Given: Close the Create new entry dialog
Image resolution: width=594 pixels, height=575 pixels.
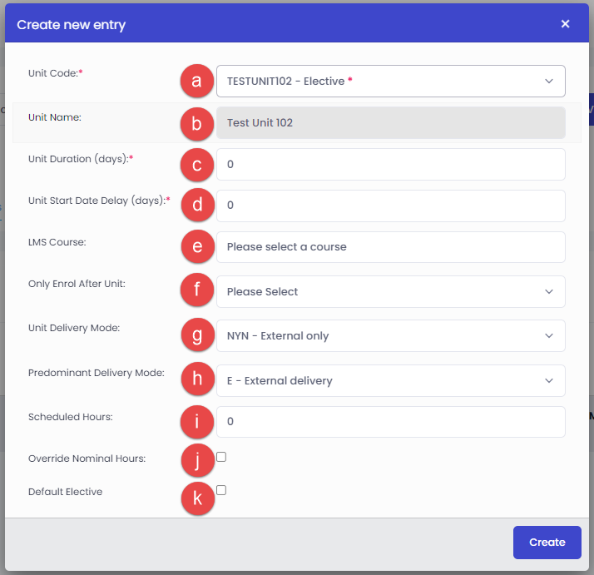Looking at the screenshot, I should point(565,24).
